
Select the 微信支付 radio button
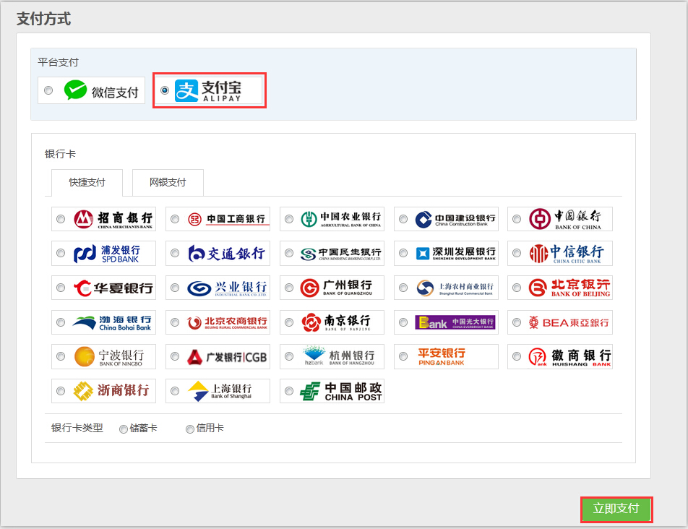(x=48, y=90)
